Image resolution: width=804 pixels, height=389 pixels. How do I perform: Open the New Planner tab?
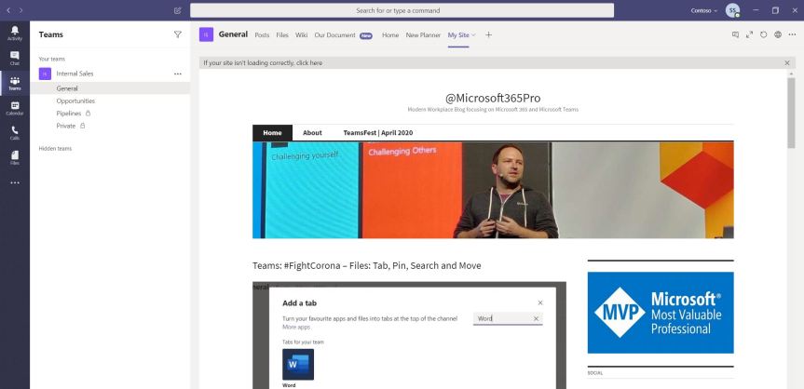coord(423,35)
